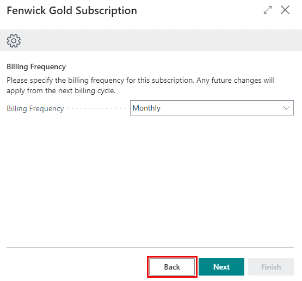Click the 'Please specify the billing frequency' text
302x281 pixels.
point(65,81)
